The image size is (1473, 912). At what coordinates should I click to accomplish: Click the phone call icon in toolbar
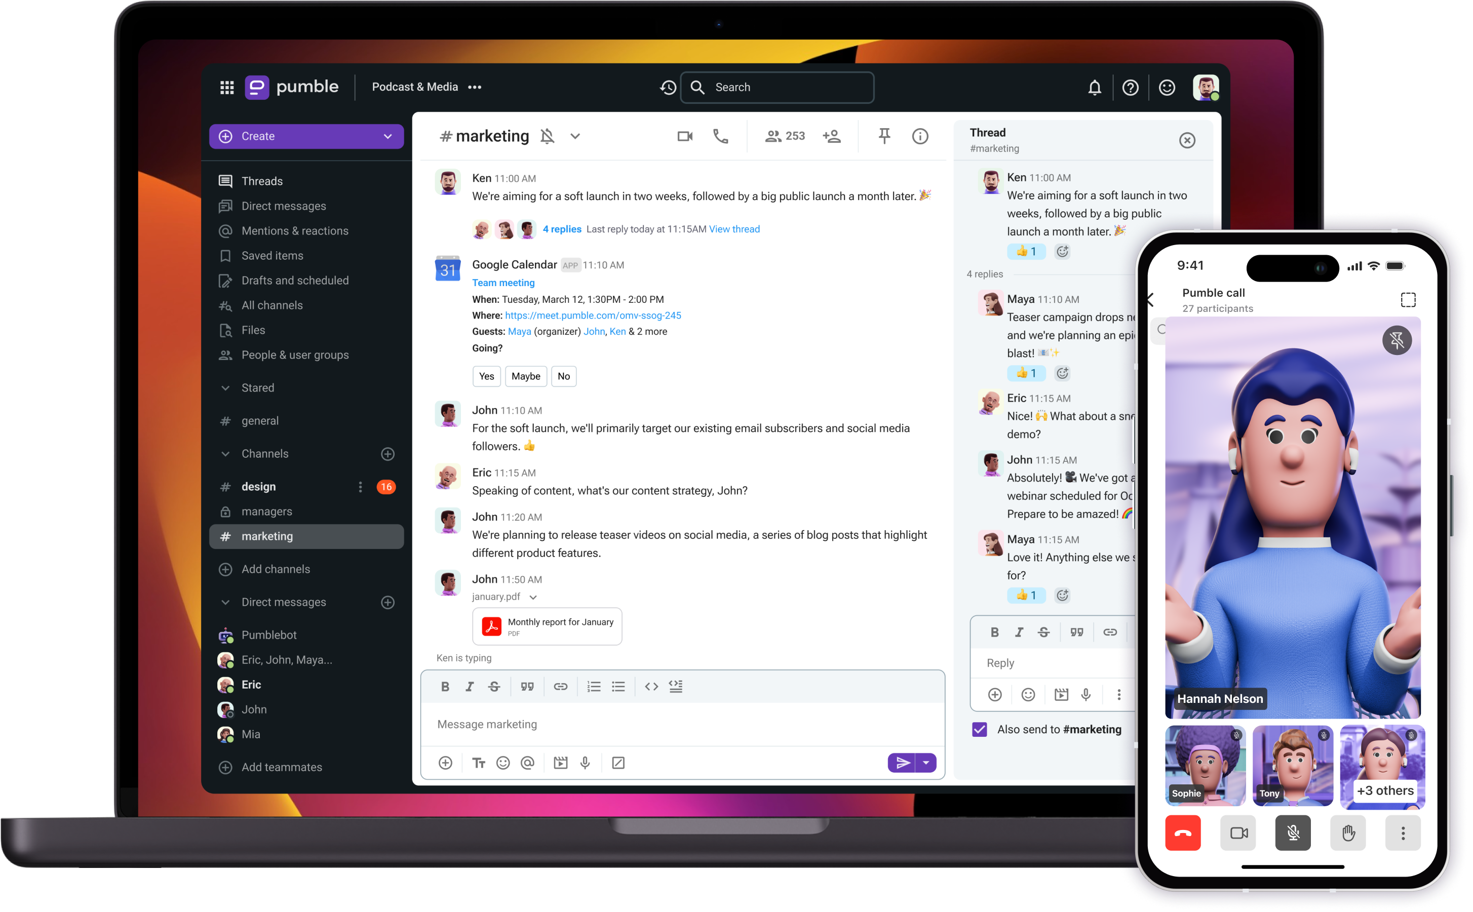coord(721,136)
